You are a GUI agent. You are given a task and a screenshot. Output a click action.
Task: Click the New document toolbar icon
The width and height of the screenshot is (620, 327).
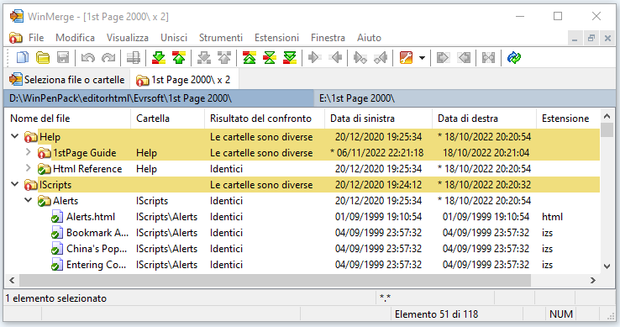[22, 58]
